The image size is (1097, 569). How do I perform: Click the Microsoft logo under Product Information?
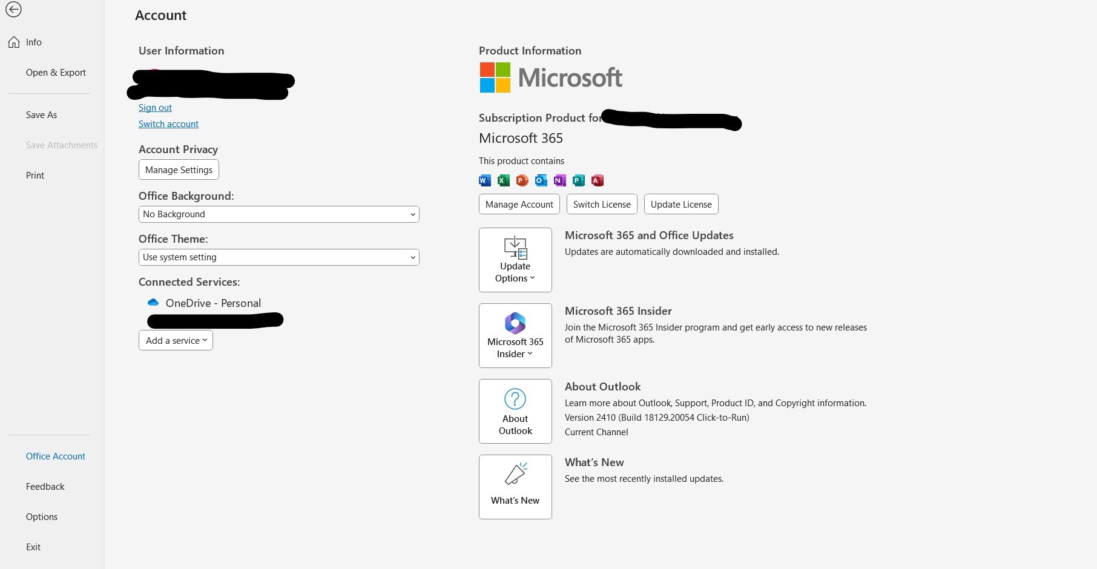(550, 77)
